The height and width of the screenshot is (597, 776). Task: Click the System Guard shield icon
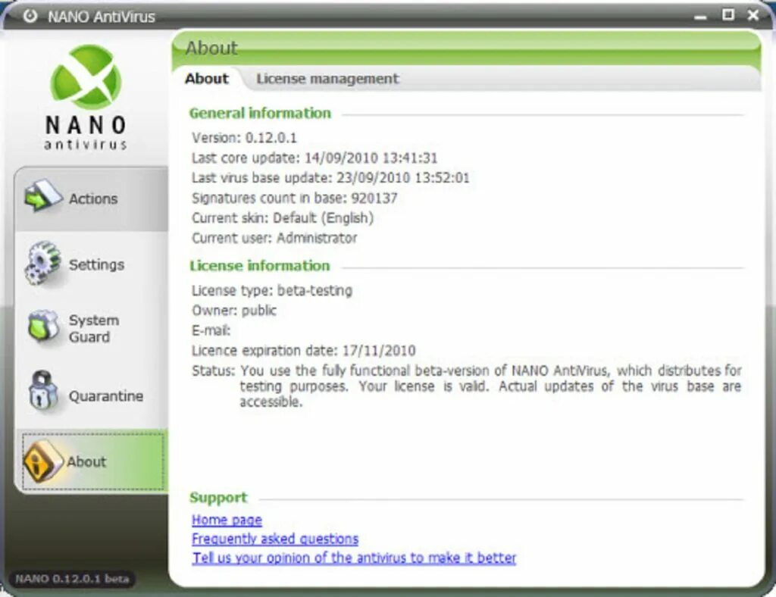tap(43, 327)
